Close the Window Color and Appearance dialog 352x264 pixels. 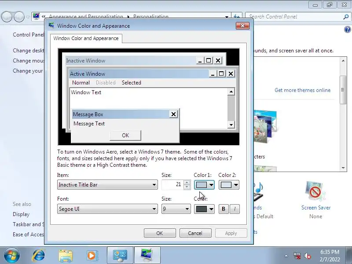point(242,26)
